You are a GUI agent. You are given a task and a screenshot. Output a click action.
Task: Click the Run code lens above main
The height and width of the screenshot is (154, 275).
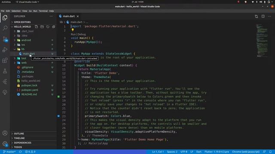[x=73, y=34]
